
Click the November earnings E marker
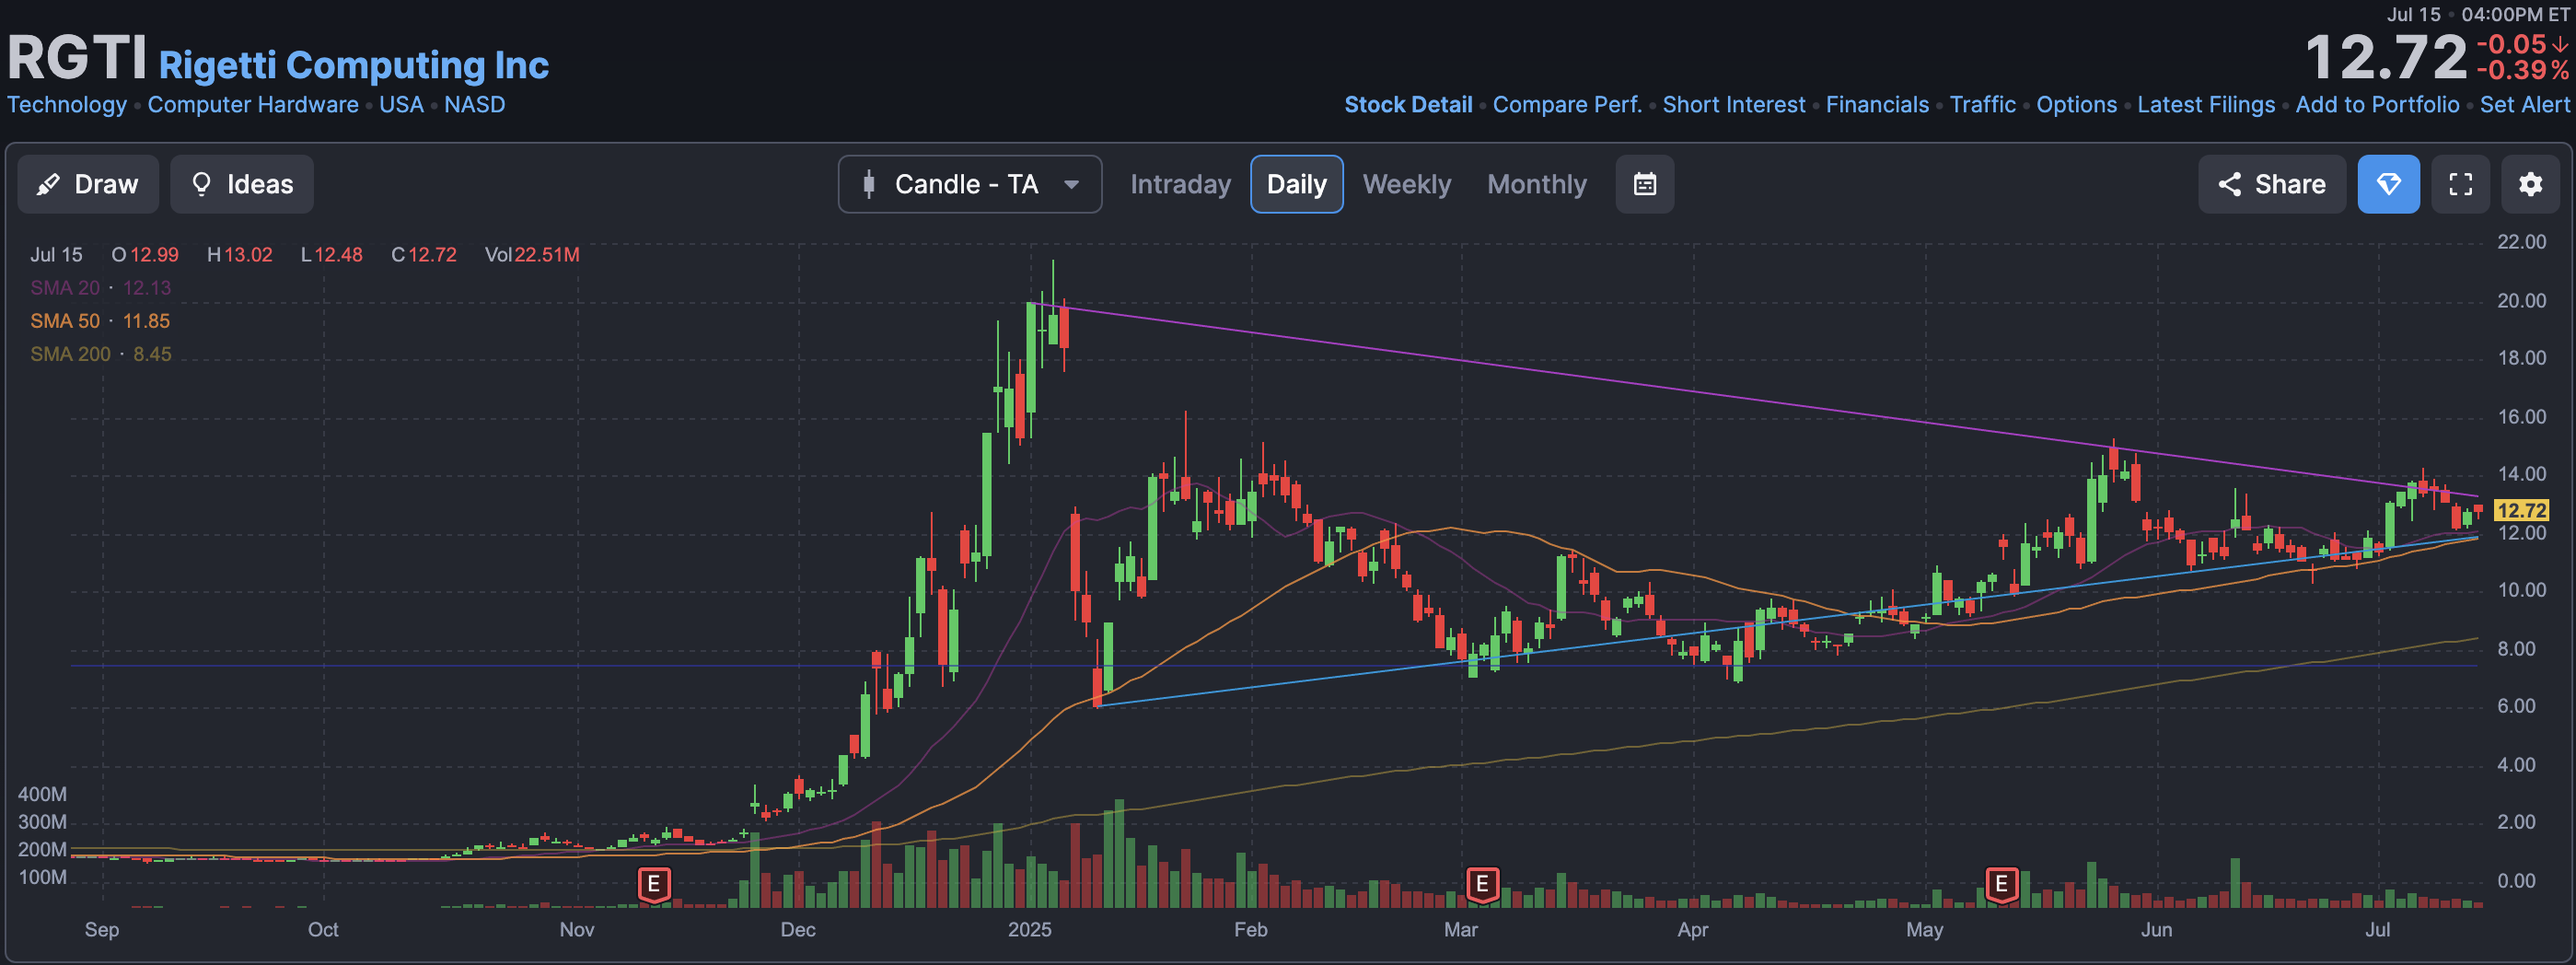[654, 884]
